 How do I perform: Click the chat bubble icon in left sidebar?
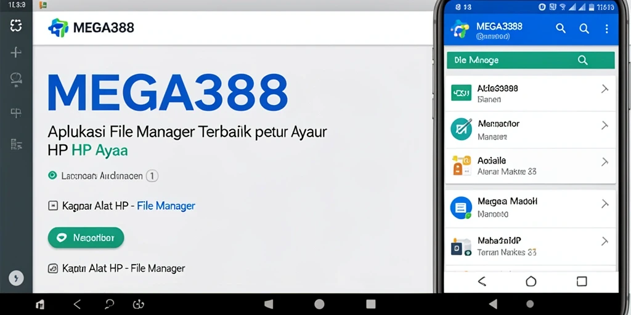16,79
